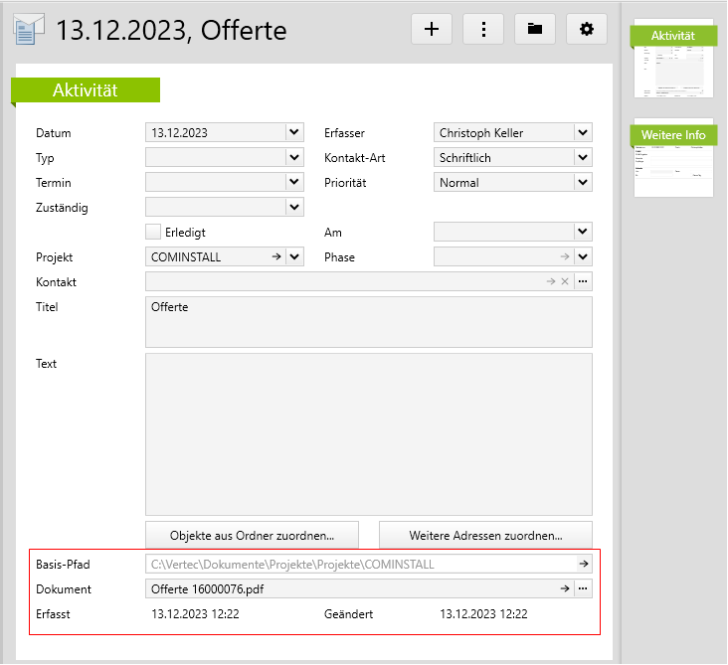Open settings via the gear icon
728x665 pixels.
click(587, 30)
